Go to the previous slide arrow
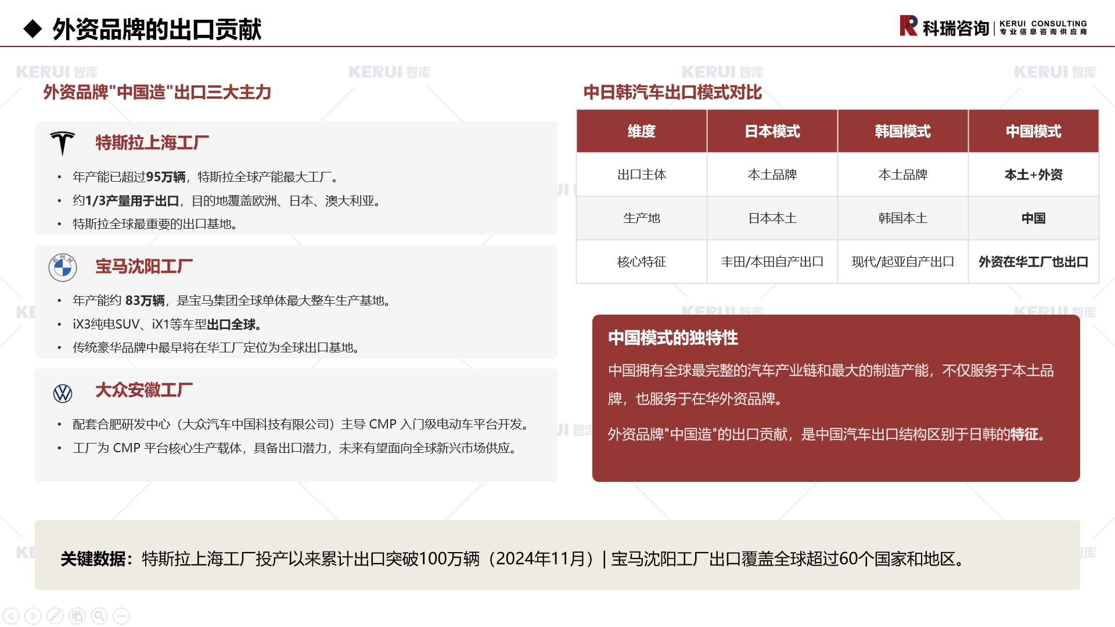The image size is (1115, 627). coord(11,615)
